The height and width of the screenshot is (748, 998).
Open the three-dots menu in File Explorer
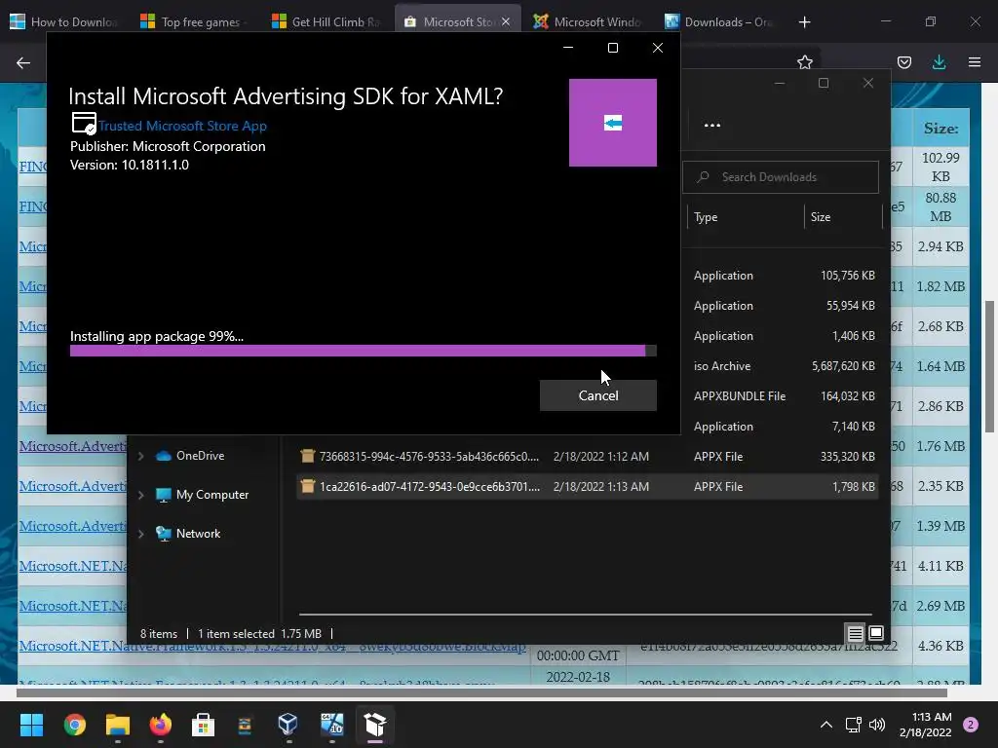click(711, 126)
